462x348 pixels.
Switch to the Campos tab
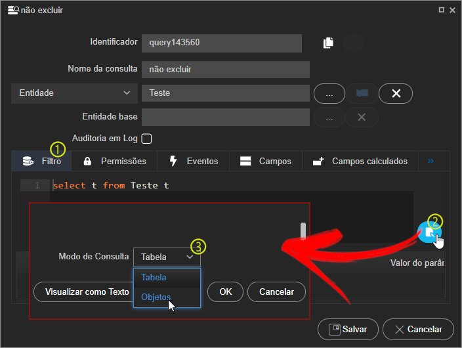[x=266, y=161]
